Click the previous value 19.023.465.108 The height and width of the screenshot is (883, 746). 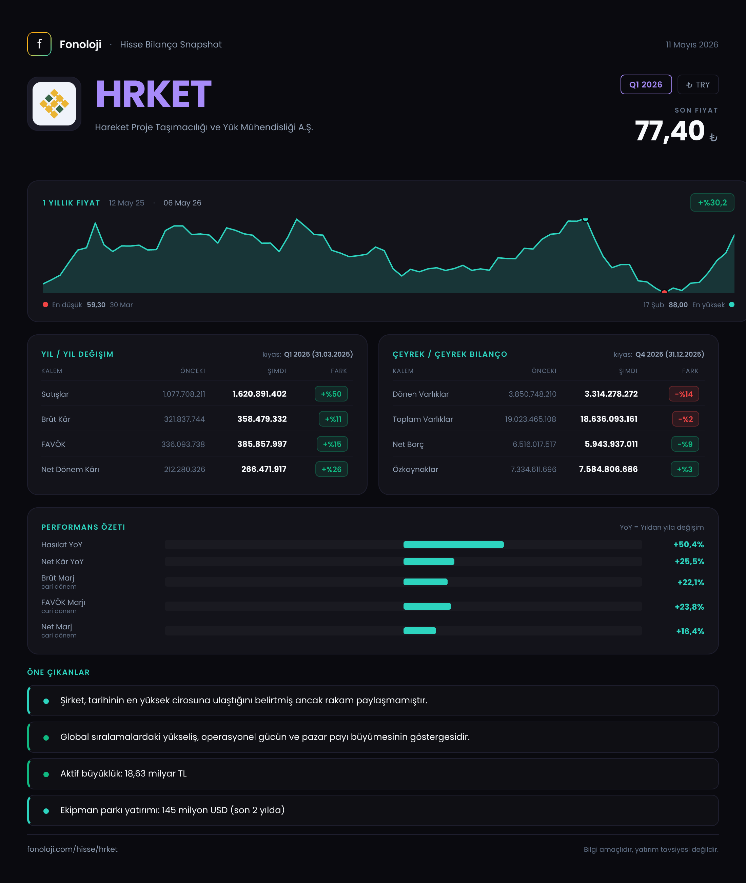(x=530, y=419)
